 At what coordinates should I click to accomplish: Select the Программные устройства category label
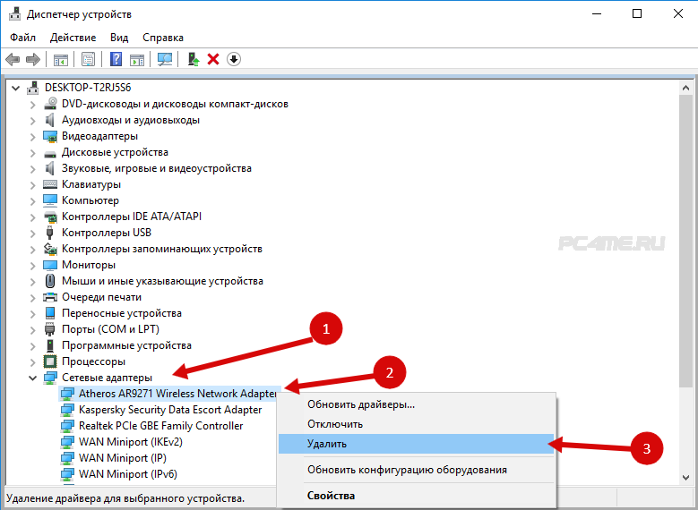point(126,345)
